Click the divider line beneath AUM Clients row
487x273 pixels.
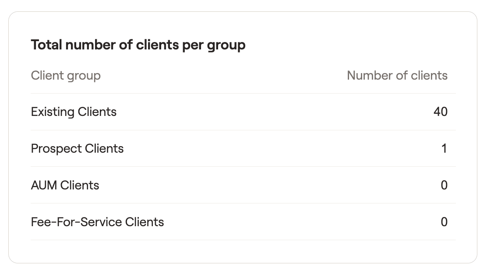pyautogui.click(x=243, y=203)
